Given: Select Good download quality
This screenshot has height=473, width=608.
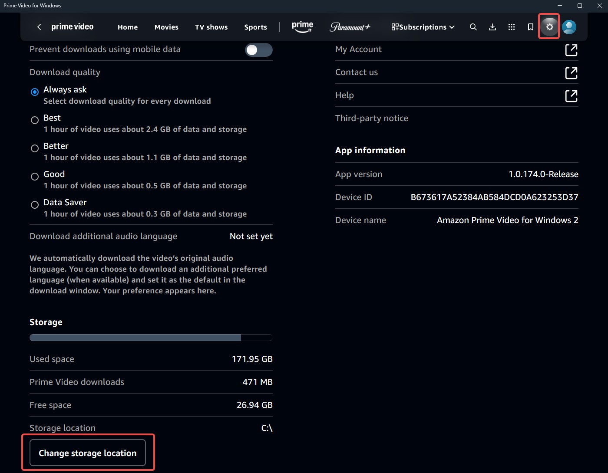Looking at the screenshot, I should (35, 177).
